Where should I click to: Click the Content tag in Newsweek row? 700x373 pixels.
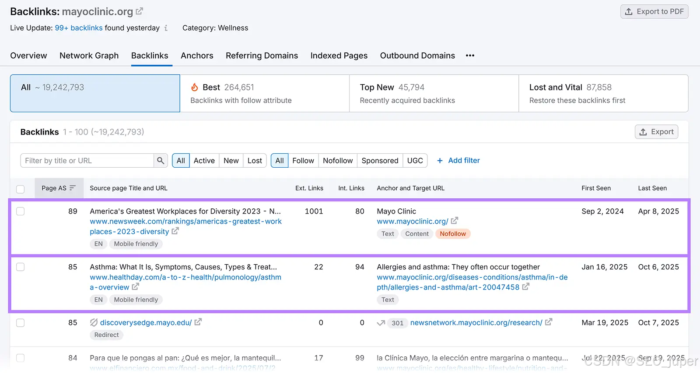pyautogui.click(x=416, y=234)
